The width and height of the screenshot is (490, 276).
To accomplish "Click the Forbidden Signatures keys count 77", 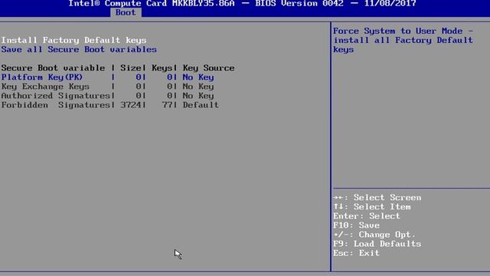I will pos(167,105).
